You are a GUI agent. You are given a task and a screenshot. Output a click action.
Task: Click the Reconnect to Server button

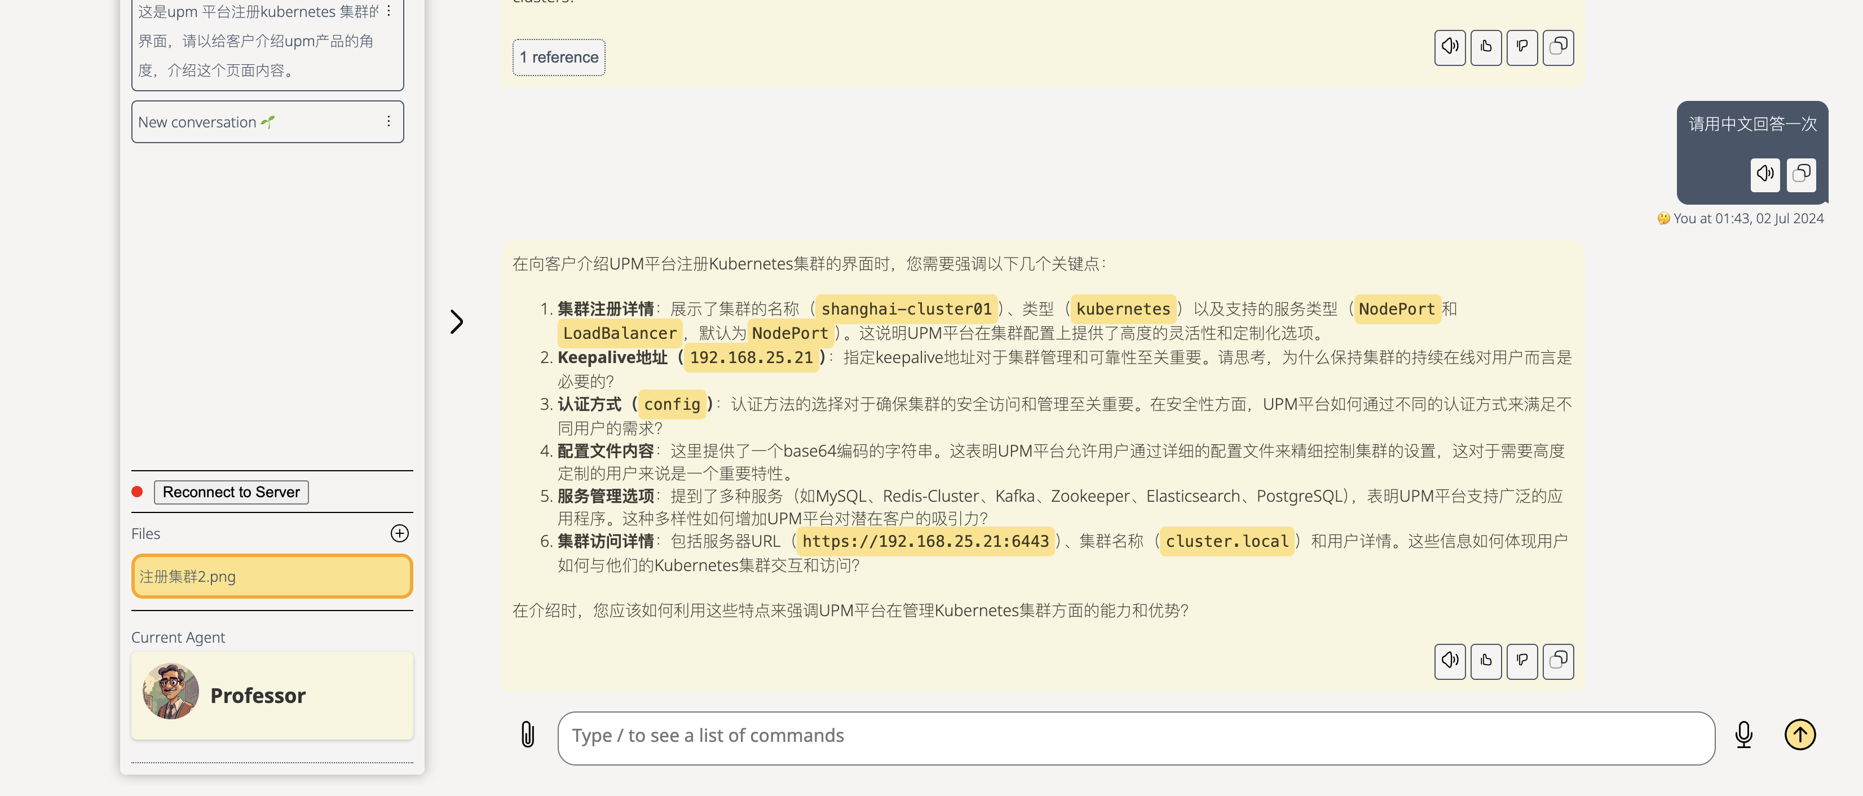231,492
